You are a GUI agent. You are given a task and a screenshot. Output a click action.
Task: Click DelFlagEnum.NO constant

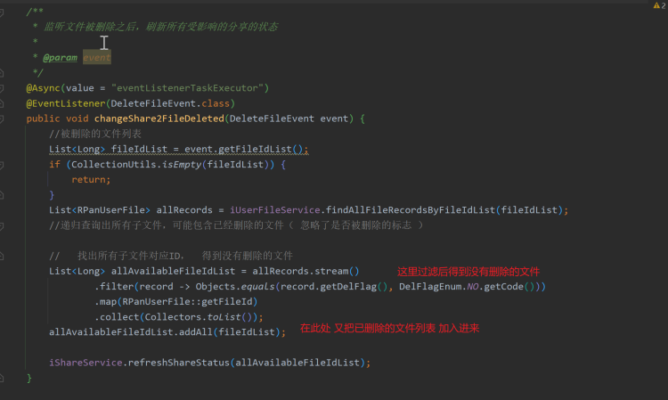pyautogui.click(x=439, y=286)
